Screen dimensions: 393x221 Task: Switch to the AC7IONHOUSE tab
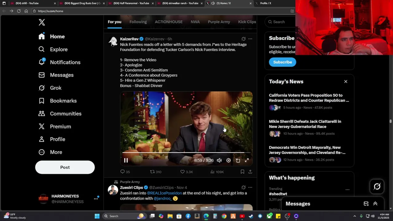[x=169, y=22]
